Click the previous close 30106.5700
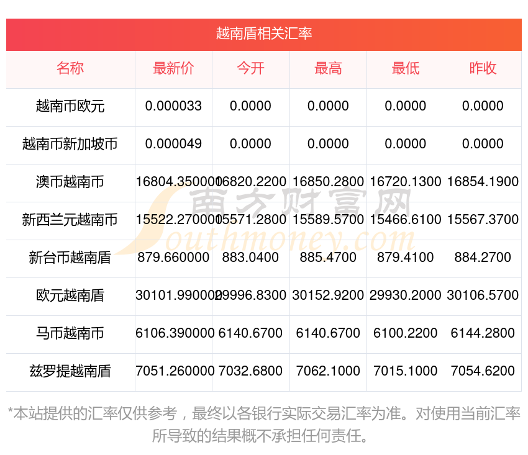The height and width of the screenshot is (455, 528). click(483, 295)
